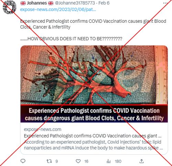Share the tweet using upload arrow icon
172x166 pixels.
pyautogui.click(x=141, y=161)
